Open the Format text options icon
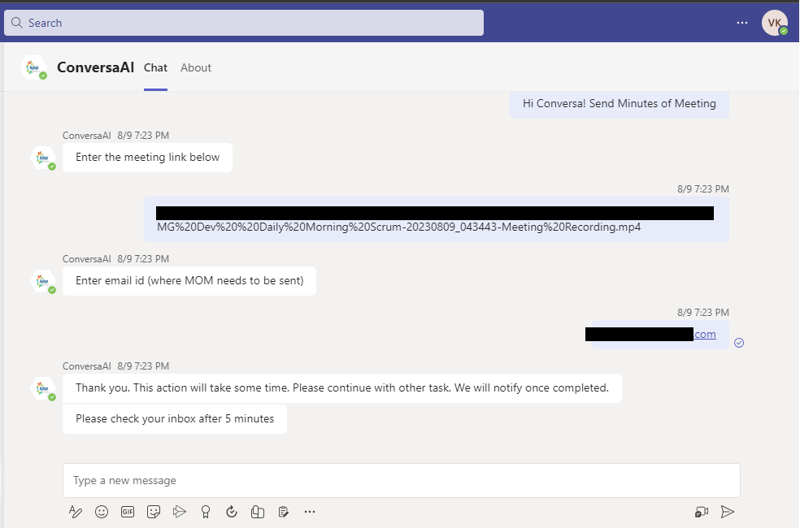This screenshot has height=528, width=800. (76, 512)
